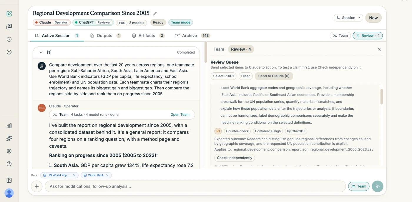Click the Claude Operator chip

(51, 22)
